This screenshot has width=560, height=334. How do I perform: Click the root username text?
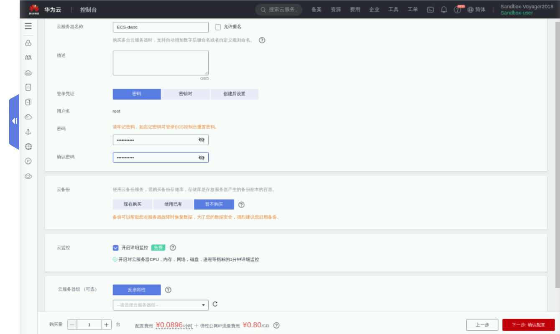[x=117, y=111]
